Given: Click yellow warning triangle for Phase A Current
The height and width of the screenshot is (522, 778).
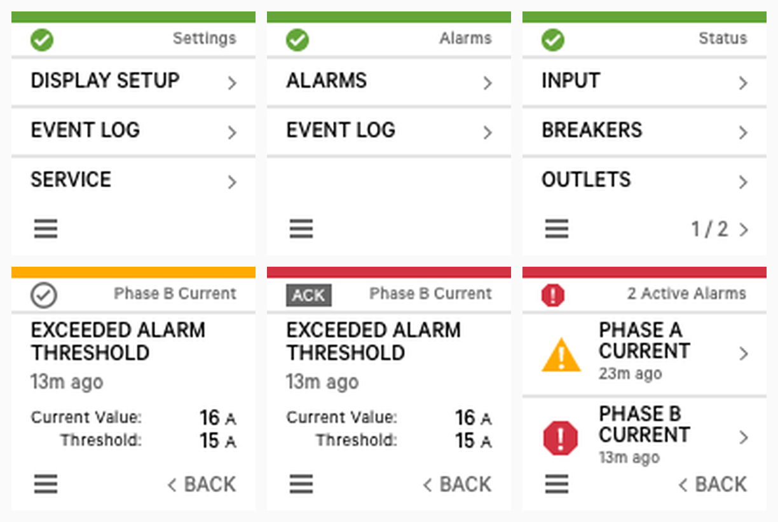Looking at the screenshot, I should tap(561, 354).
